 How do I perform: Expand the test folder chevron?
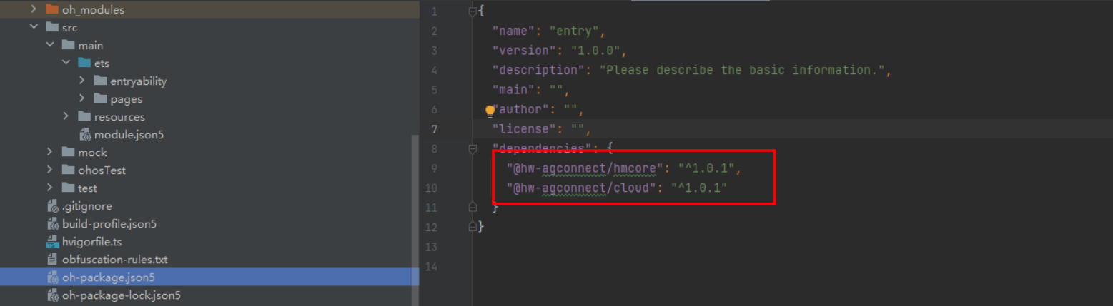[x=50, y=188]
